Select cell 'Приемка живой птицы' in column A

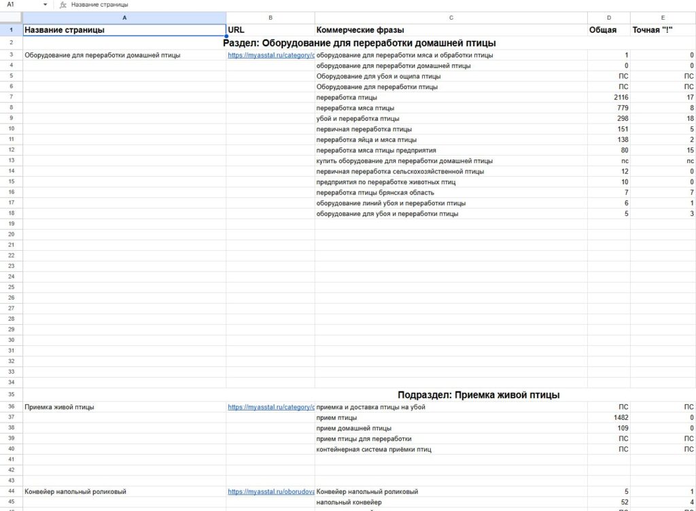point(124,407)
